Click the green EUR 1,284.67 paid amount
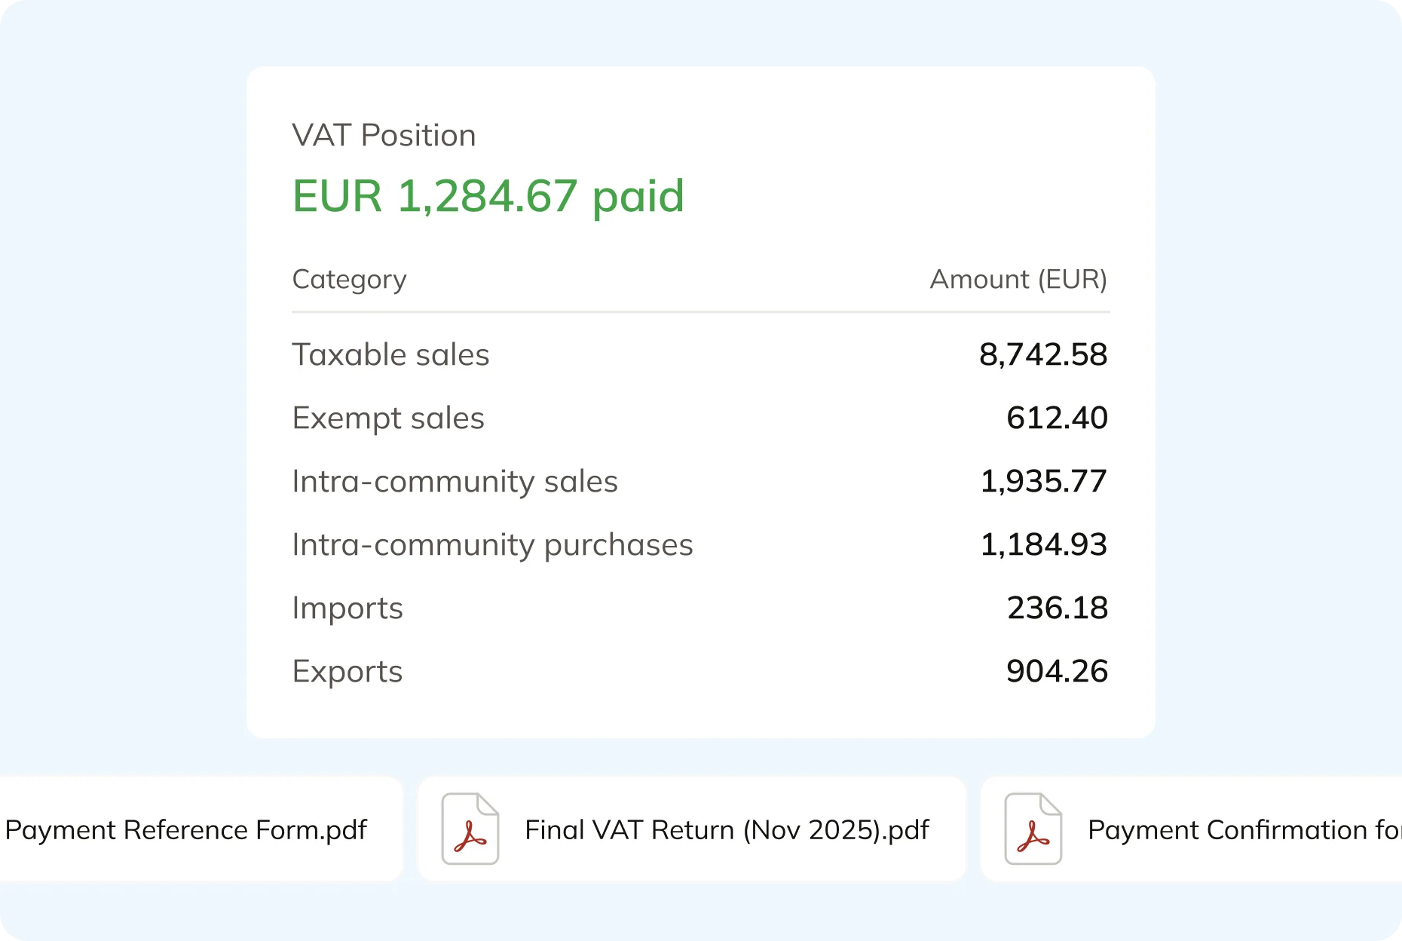 tap(488, 196)
